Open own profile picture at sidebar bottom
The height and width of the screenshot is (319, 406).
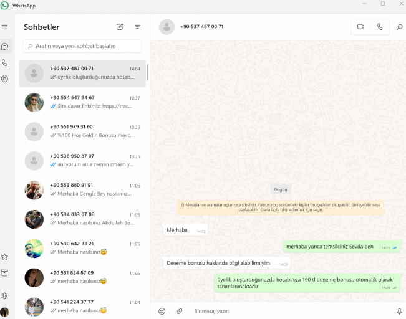click(4, 312)
